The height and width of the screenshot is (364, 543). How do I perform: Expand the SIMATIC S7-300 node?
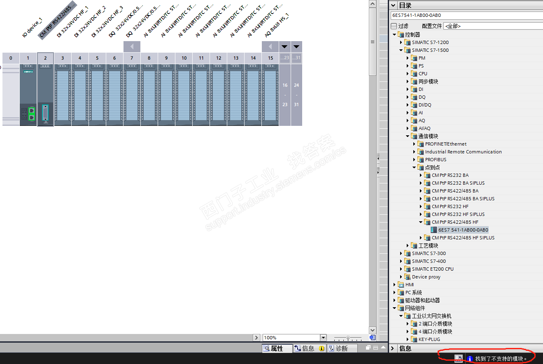tap(401, 253)
